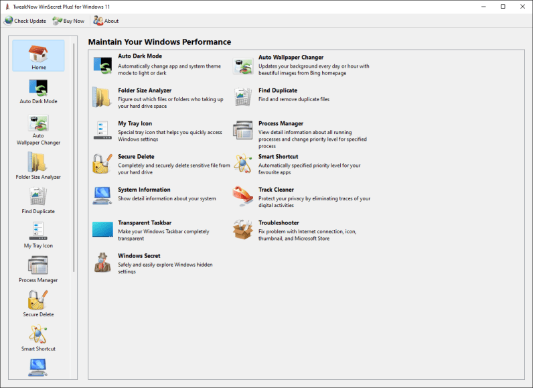Click the Secure Delete padlock sidebar icon
The width and height of the screenshot is (533, 388).
38,300
